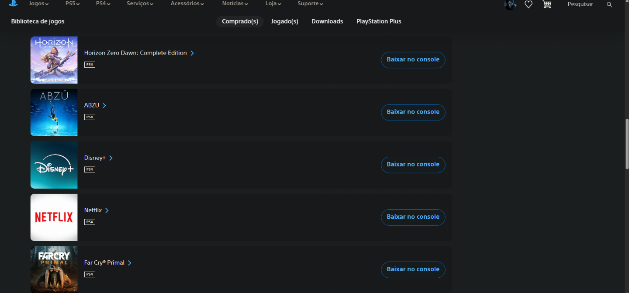
Task: Switch to the Comprado(s) tab
Action: [x=240, y=21]
